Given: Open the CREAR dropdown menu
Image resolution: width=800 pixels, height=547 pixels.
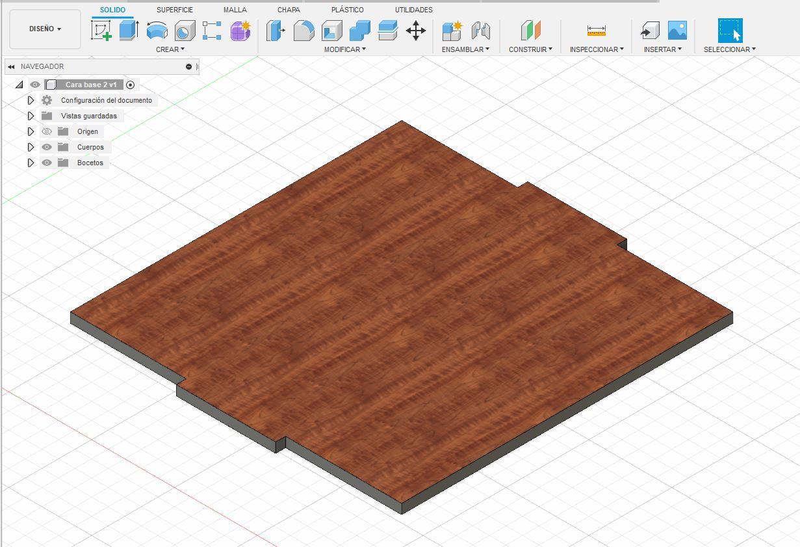Looking at the screenshot, I should point(170,49).
